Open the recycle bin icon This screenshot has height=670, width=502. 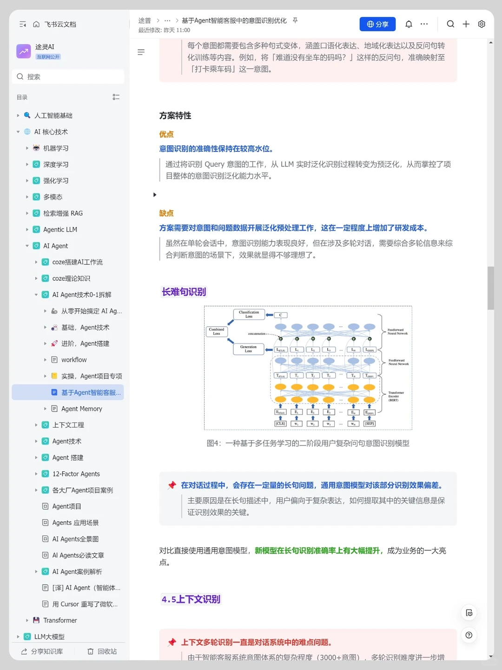[x=91, y=651]
